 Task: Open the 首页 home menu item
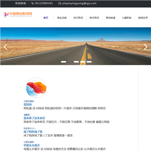pyautogui.click(x=46, y=18)
